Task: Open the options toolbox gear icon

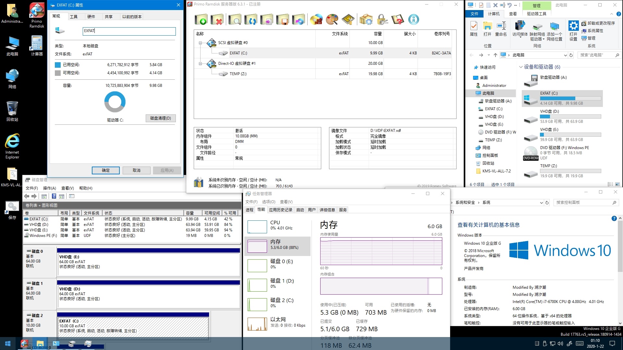Action: click(x=366, y=19)
